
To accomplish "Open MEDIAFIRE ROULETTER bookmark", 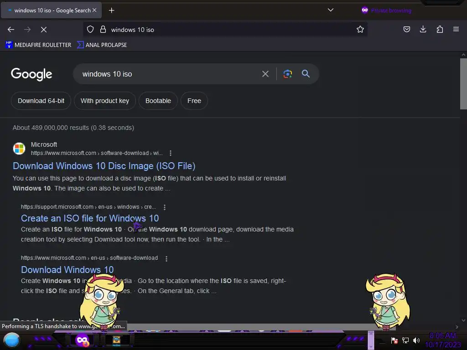I will pos(38,45).
